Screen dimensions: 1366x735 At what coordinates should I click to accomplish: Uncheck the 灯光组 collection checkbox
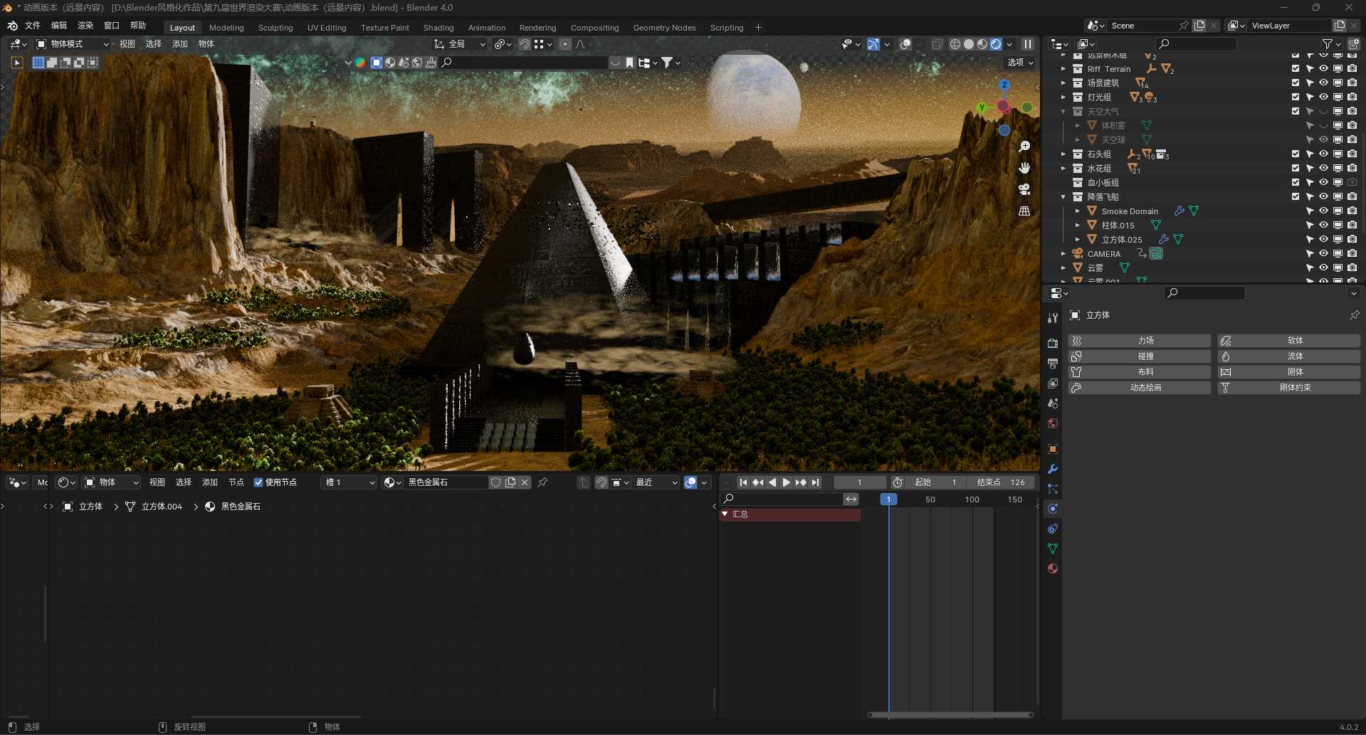pyautogui.click(x=1295, y=97)
